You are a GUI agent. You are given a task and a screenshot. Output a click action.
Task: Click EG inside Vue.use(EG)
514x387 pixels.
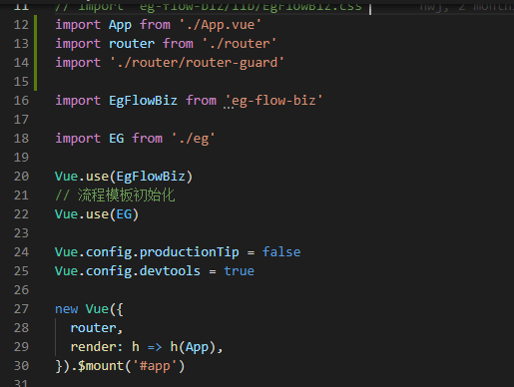pos(124,214)
